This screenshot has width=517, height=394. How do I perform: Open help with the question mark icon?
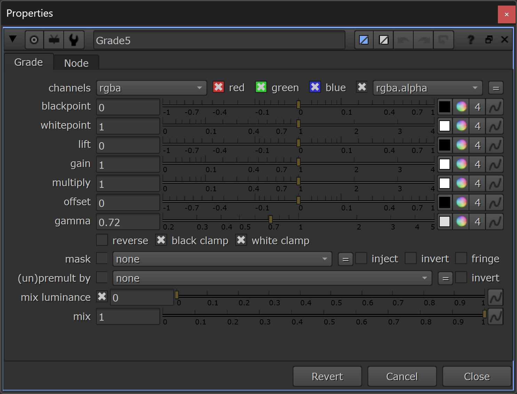pyautogui.click(x=471, y=40)
